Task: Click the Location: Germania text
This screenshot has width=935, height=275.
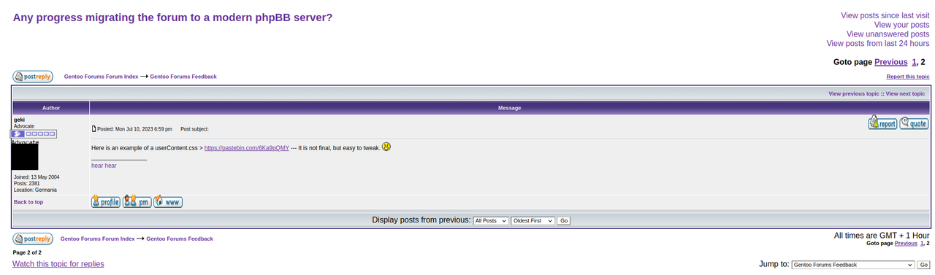Action: 35,190
